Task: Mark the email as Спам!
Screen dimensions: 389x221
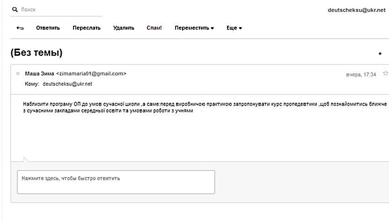Action: tap(154, 28)
